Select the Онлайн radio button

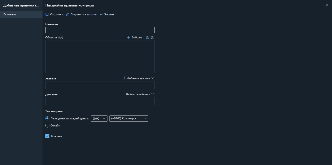click(x=47, y=125)
